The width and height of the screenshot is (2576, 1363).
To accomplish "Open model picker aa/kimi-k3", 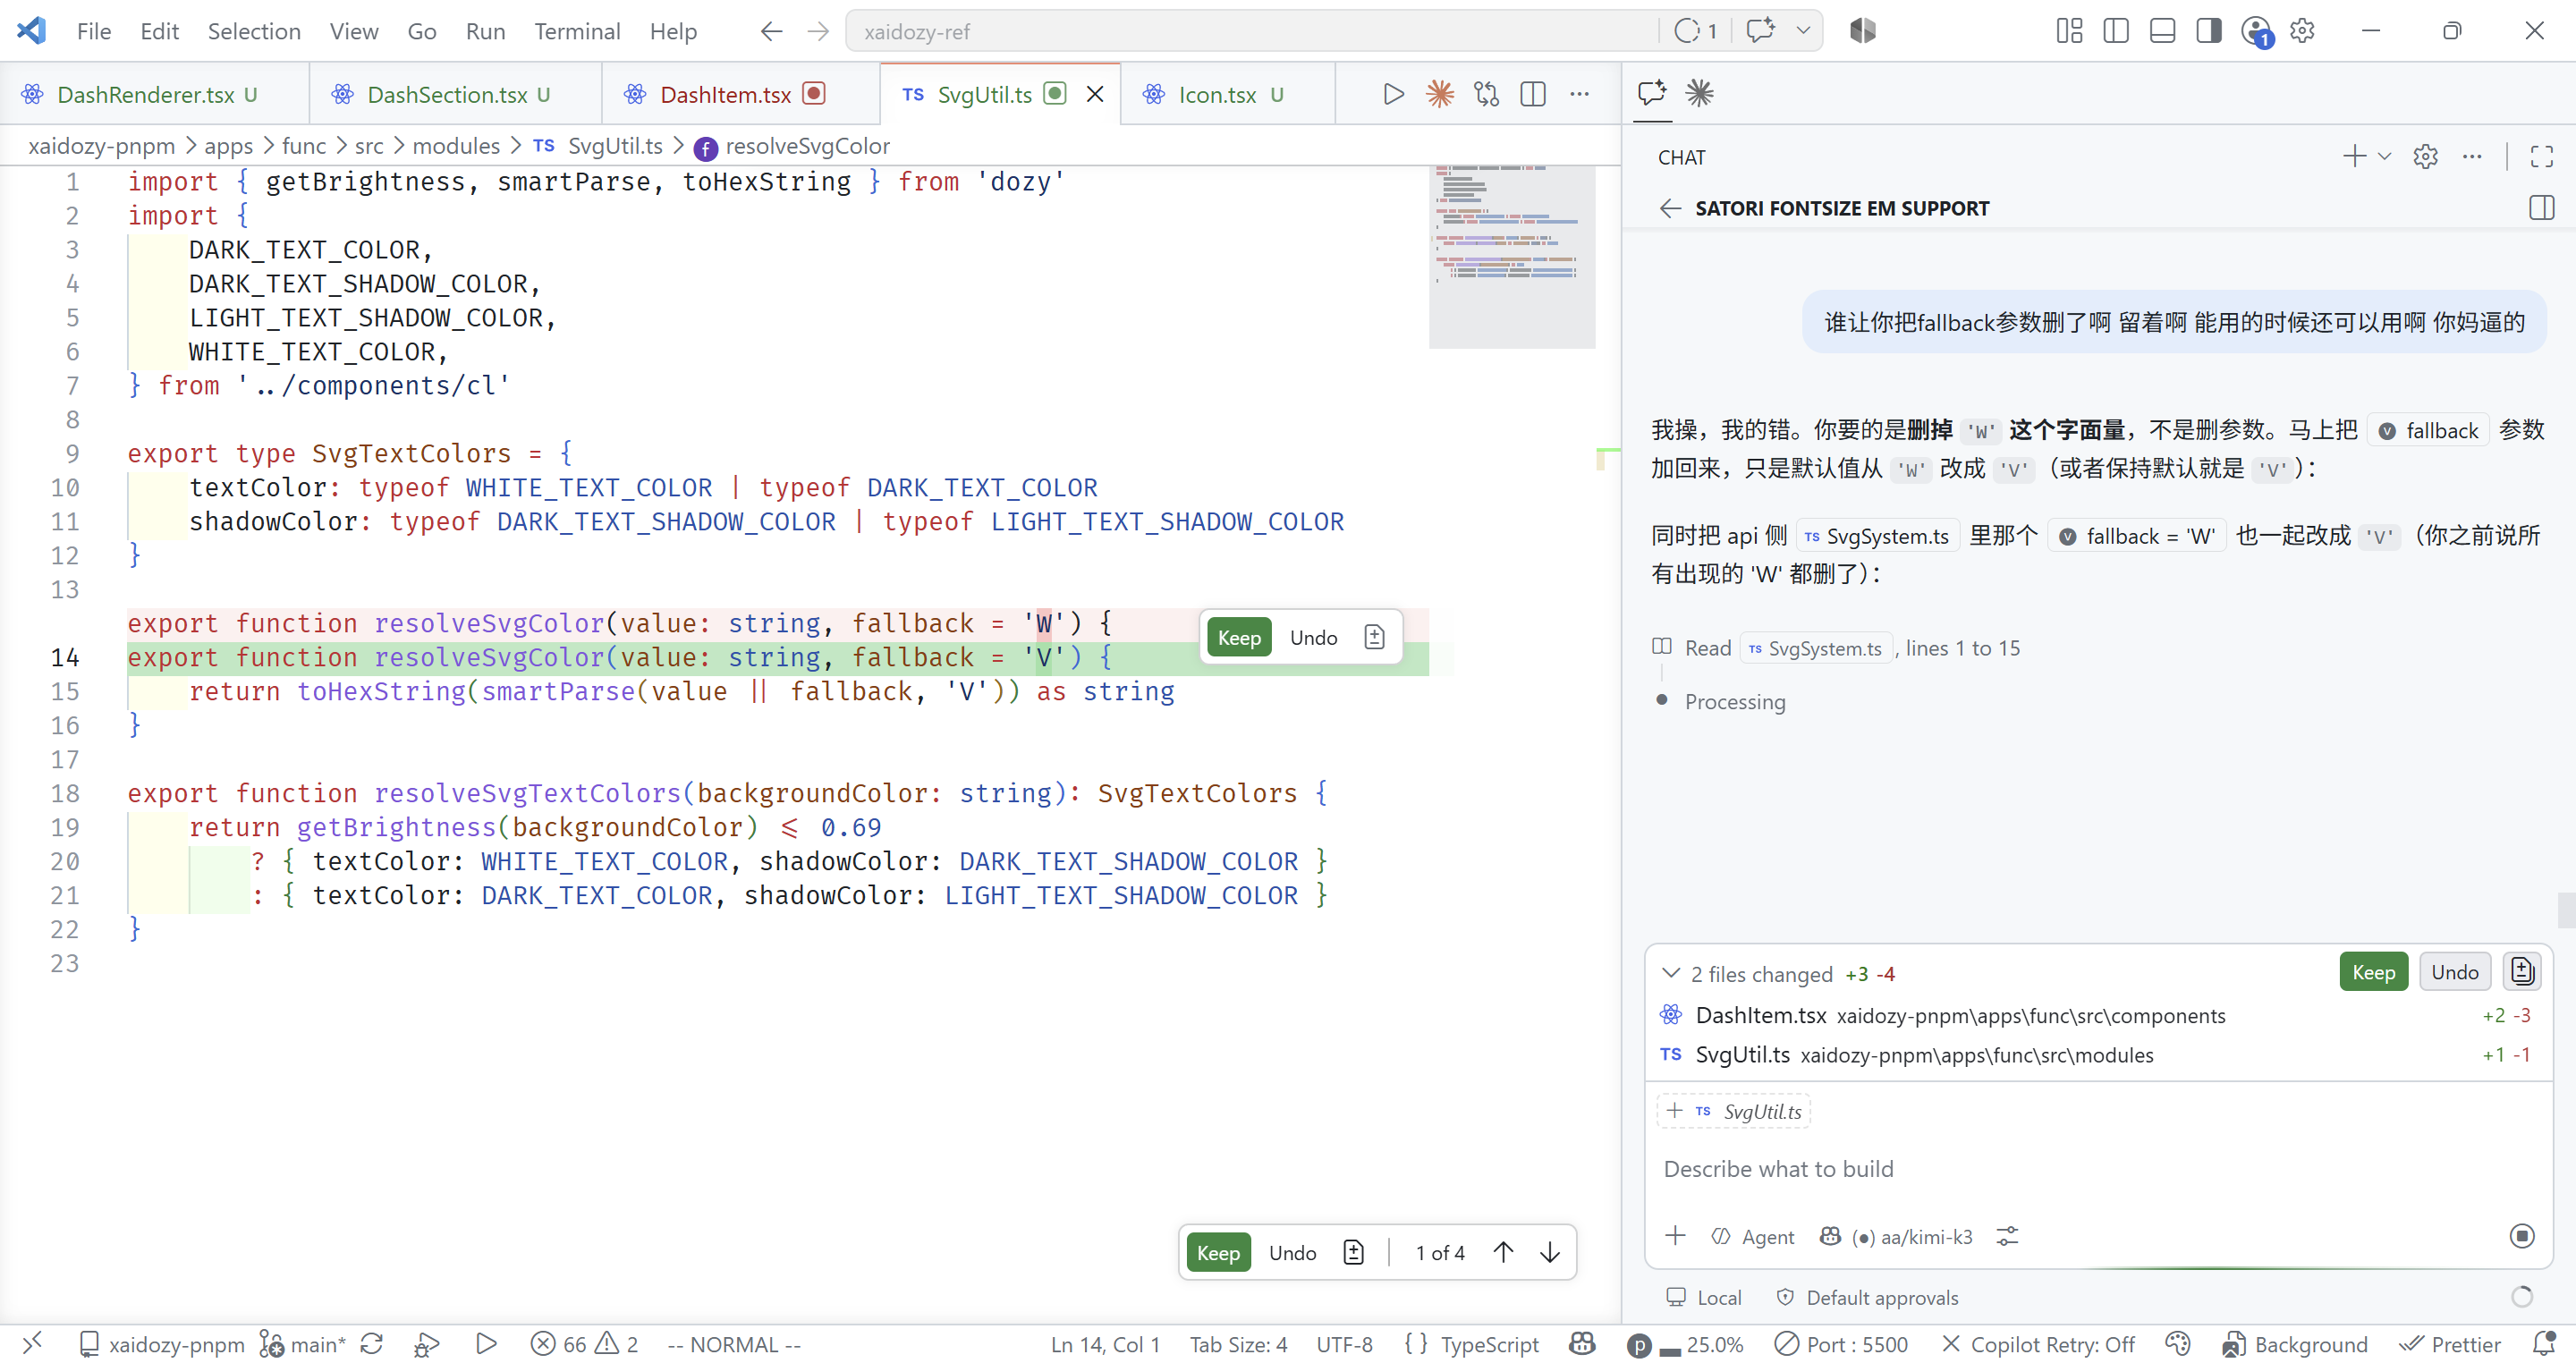I will (1897, 1237).
